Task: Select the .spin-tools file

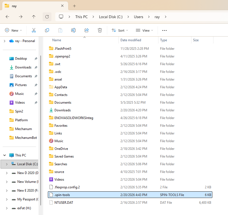Action: coord(62,195)
